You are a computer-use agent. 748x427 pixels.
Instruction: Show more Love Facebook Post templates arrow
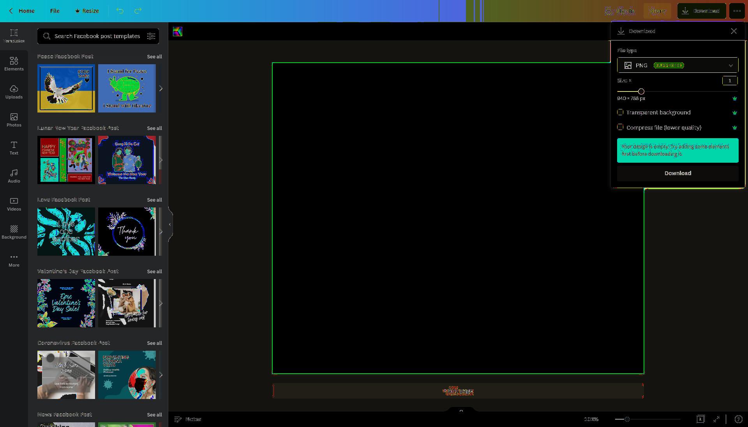161,232
